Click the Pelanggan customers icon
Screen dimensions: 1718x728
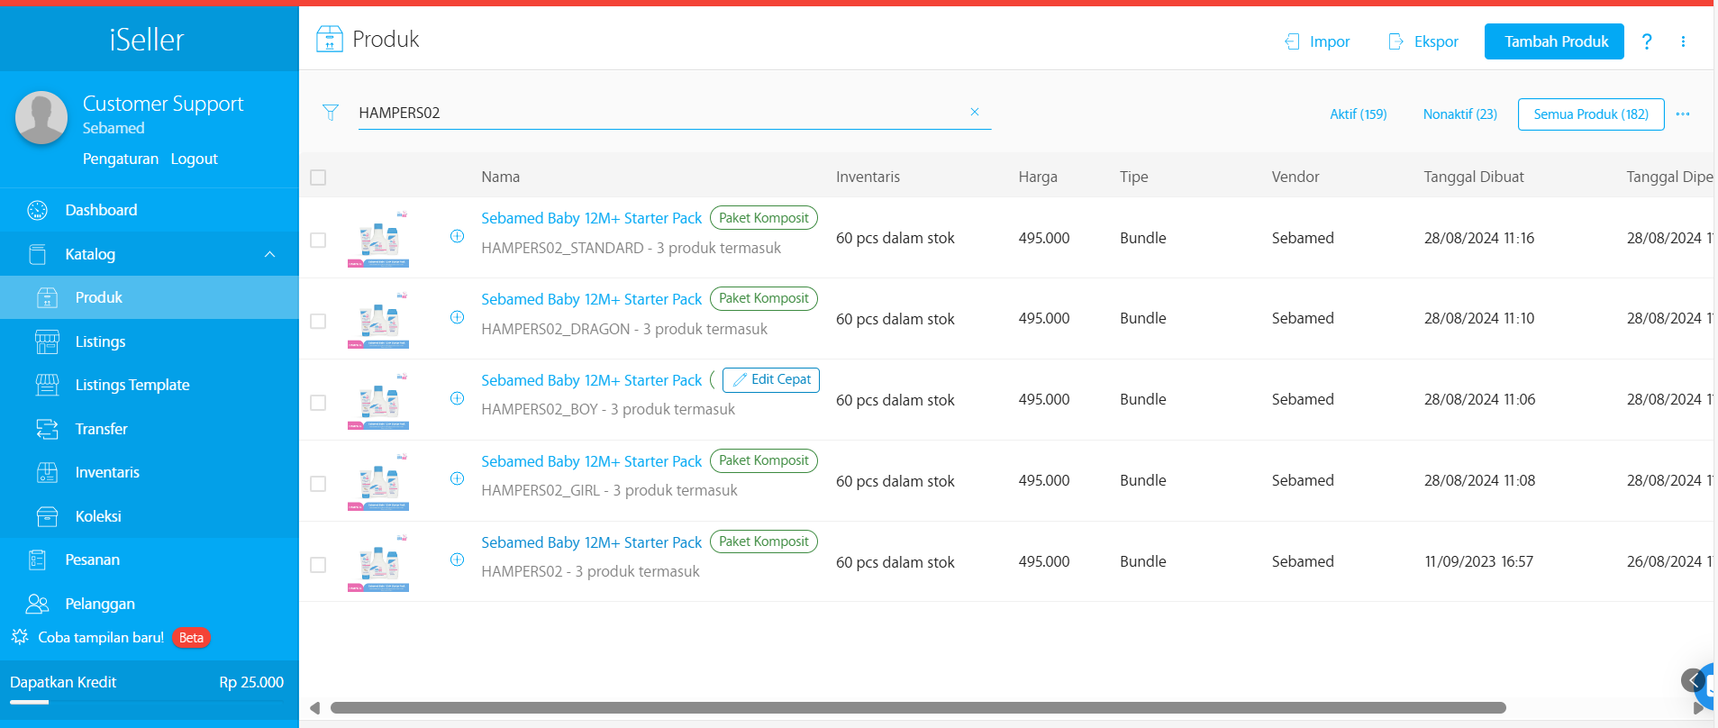click(x=37, y=604)
